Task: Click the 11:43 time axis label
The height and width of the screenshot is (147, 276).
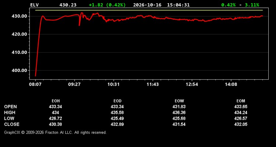Action: click(x=153, y=84)
